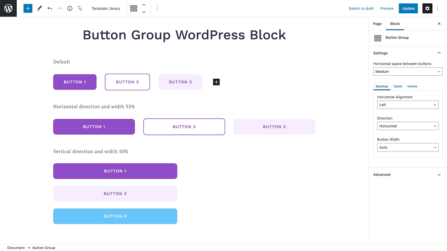The height and width of the screenshot is (251, 447).
Task: Open the Direction dropdown
Action: pos(408,126)
